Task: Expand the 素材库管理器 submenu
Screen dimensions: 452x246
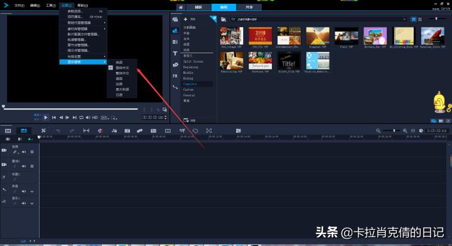Action: click(83, 29)
